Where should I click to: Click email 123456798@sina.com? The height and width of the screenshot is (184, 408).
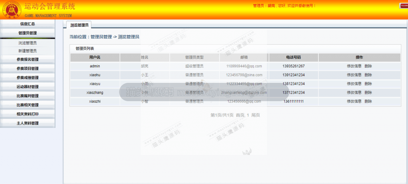[x=244, y=75]
